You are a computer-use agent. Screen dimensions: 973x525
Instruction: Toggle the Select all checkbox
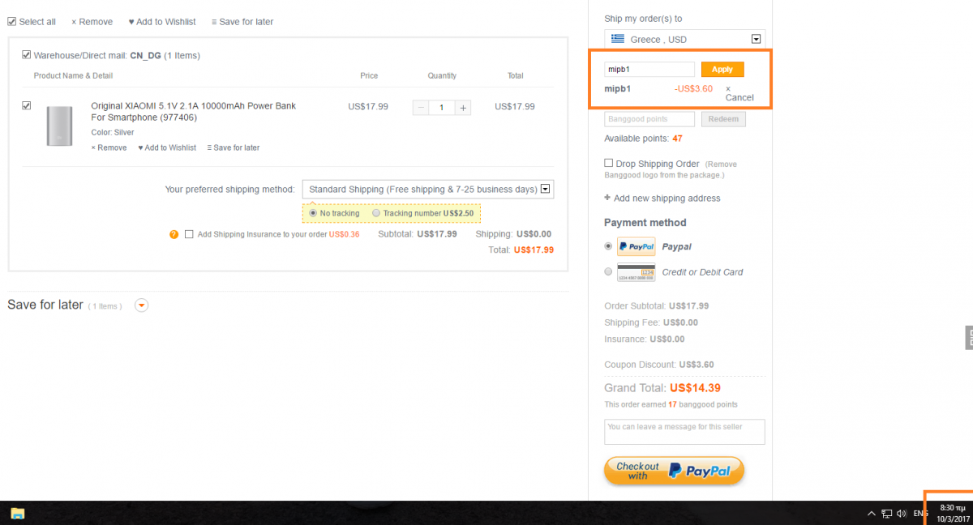point(11,22)
